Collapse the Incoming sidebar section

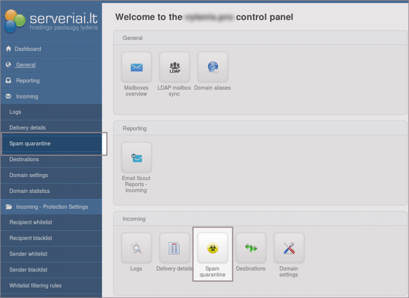click(27, 96)
